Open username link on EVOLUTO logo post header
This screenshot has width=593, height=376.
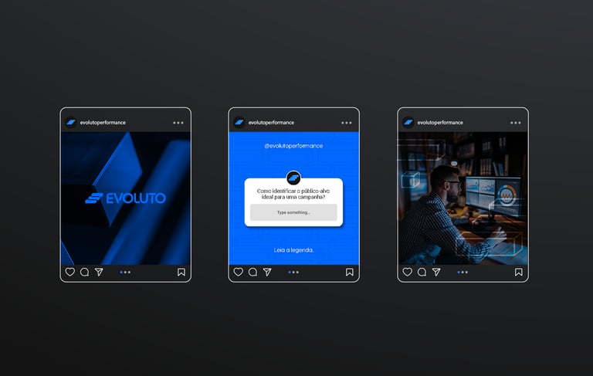pos(103,123)
